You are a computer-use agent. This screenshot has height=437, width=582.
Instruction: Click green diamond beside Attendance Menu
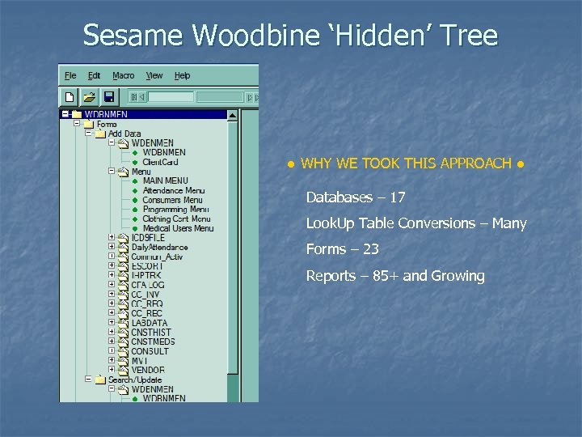(x=135, y=191)
